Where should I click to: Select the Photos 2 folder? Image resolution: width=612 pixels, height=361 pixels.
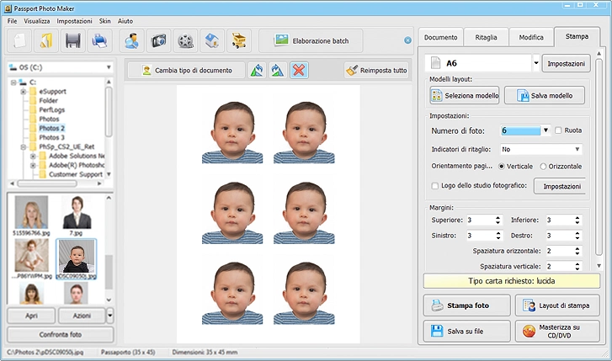[51, 128]
